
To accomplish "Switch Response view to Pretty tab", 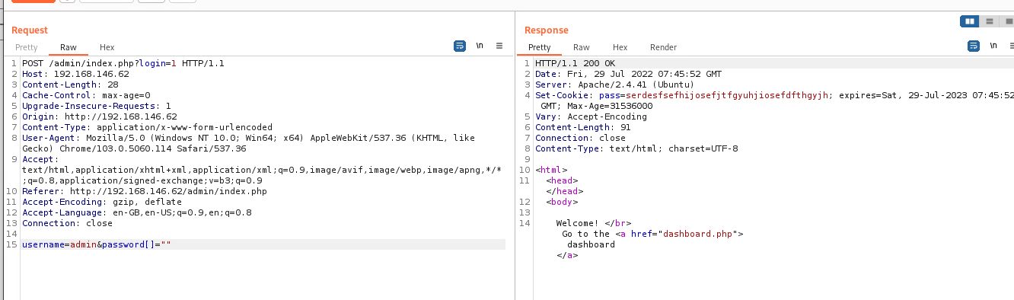I will point(540,47).
